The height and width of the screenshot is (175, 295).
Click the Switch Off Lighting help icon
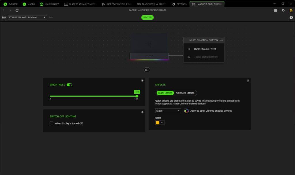coord(142,112)
